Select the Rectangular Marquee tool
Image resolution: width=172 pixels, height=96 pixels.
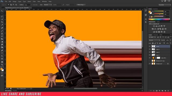pos(2,14)
